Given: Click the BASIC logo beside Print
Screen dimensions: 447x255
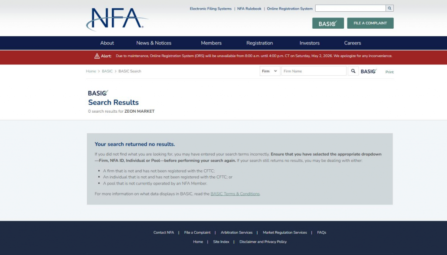Looking at the screenshot, I should point(368,71).
